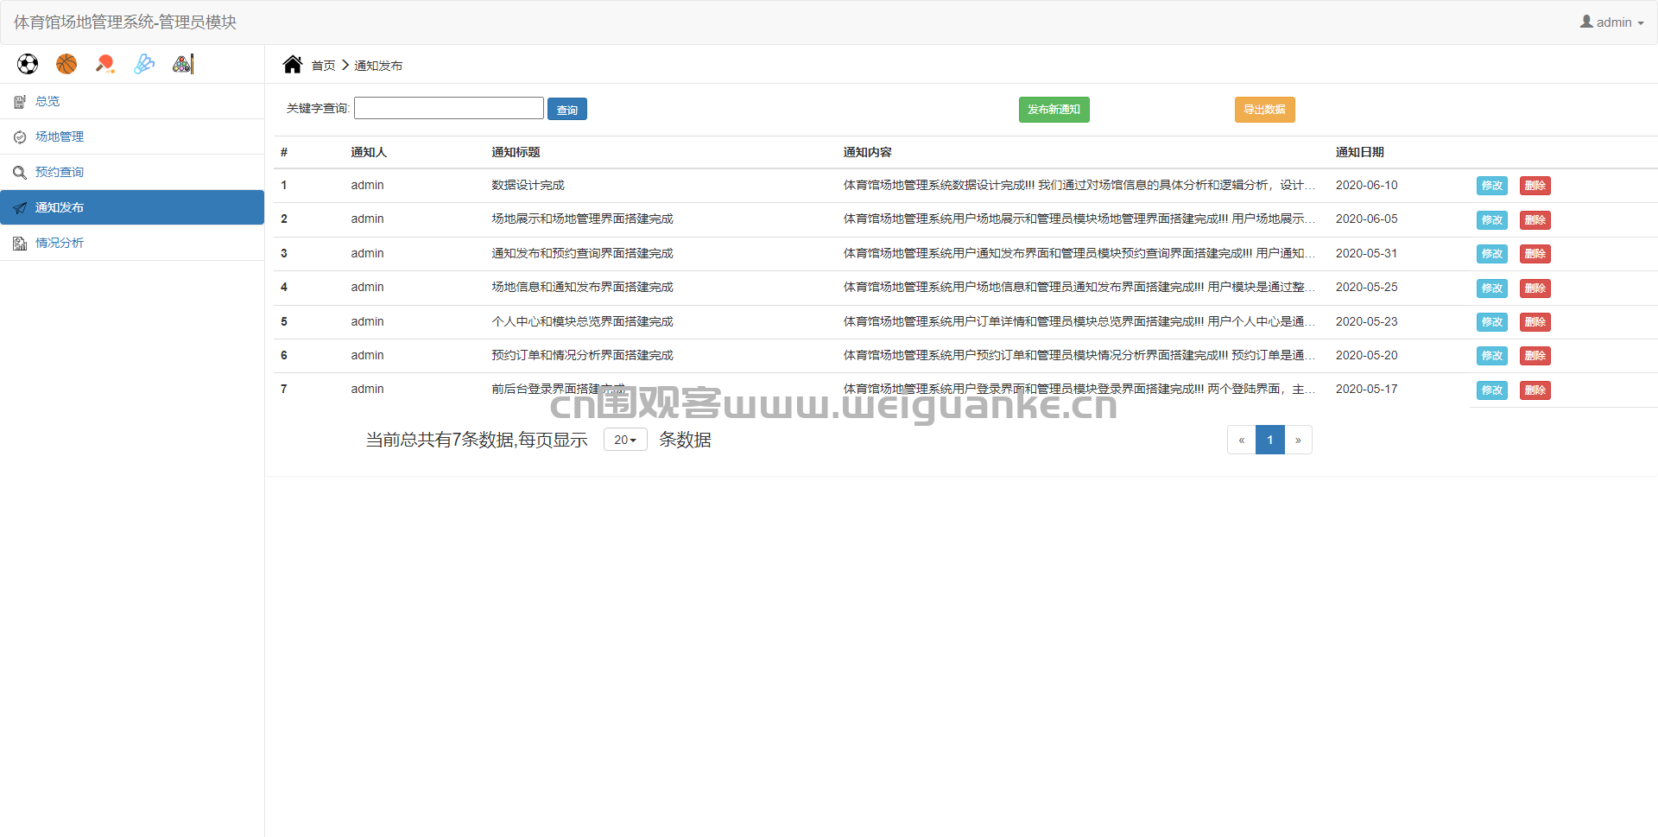
Task: Click the chart icon beside 情况分析
Action: [20, 244]
